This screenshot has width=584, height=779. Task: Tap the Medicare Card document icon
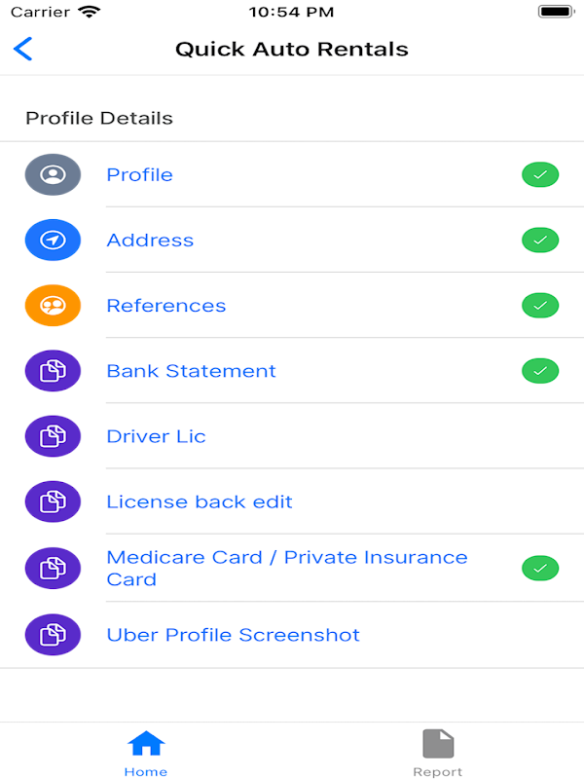coord(53,568)
